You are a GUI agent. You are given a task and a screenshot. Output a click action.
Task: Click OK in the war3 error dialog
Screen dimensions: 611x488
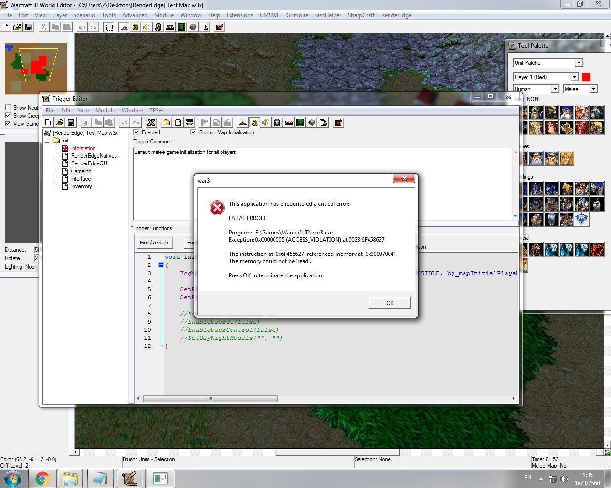390,303
